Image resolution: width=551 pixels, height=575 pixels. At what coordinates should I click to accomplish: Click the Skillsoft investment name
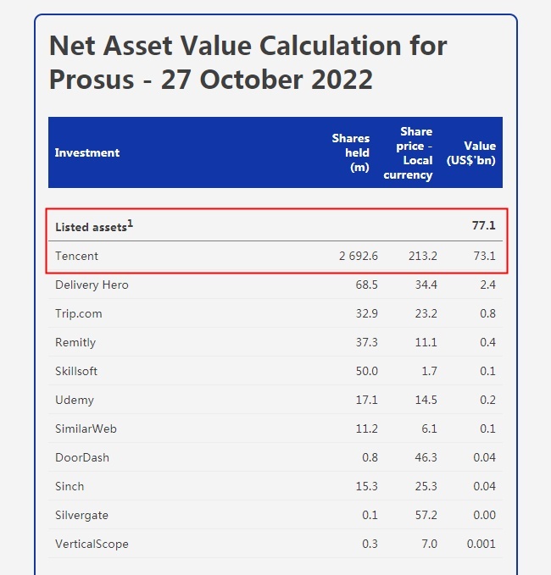click(x=79, y=371)
